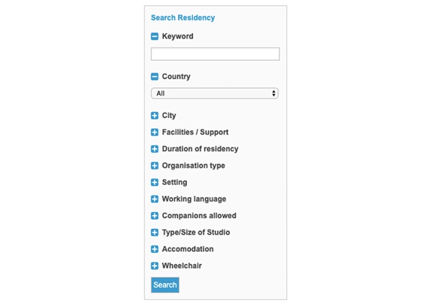This screenshot has height=307, width=435.
Task: Expand the Wheelchair filter section
Action: coord(181,265)
